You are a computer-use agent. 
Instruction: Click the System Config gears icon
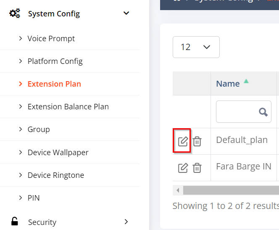(x=15, y=13)
